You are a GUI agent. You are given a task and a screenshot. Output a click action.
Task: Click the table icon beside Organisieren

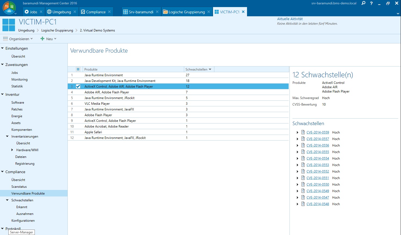pyautogui.click(x=5, y=39)
